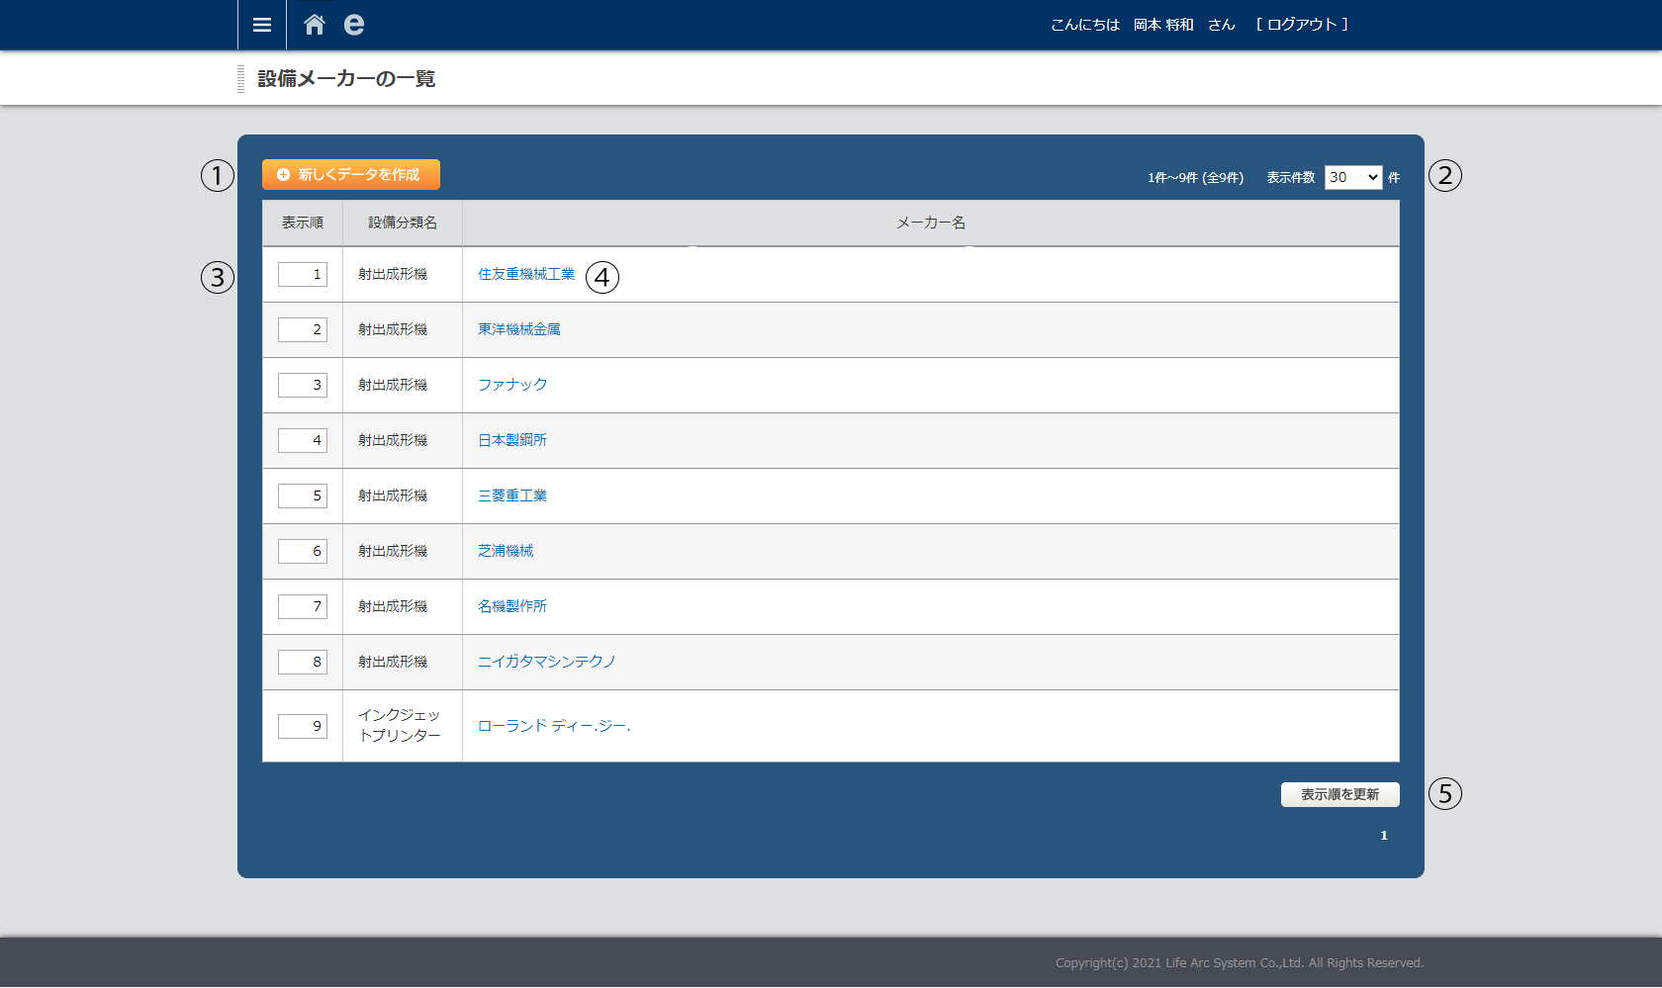This screenshot has height=988, width=1662.
Task: Click 表示順を更新 button
Action: click(x=1339, y=795)
